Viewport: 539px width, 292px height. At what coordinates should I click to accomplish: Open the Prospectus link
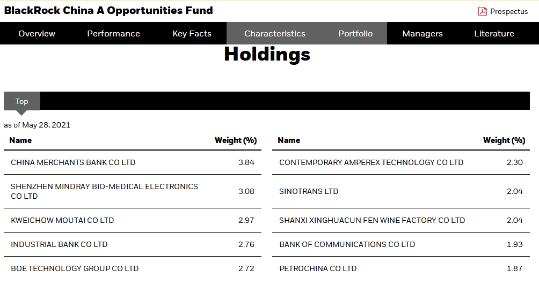click(x=508, y=11)
